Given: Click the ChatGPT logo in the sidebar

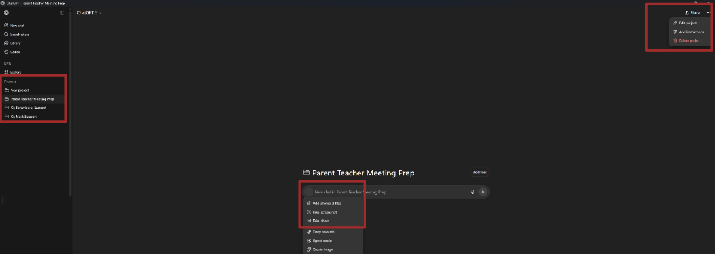Looking at the screenshot, I should (x=6, y=12).
